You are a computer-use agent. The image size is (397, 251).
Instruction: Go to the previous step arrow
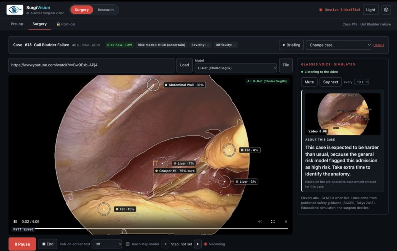pyautogui.click(x=165, y=244)
